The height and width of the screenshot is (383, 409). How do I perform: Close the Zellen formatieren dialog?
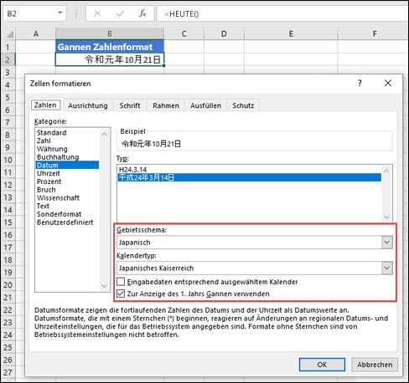coord(388,83)
